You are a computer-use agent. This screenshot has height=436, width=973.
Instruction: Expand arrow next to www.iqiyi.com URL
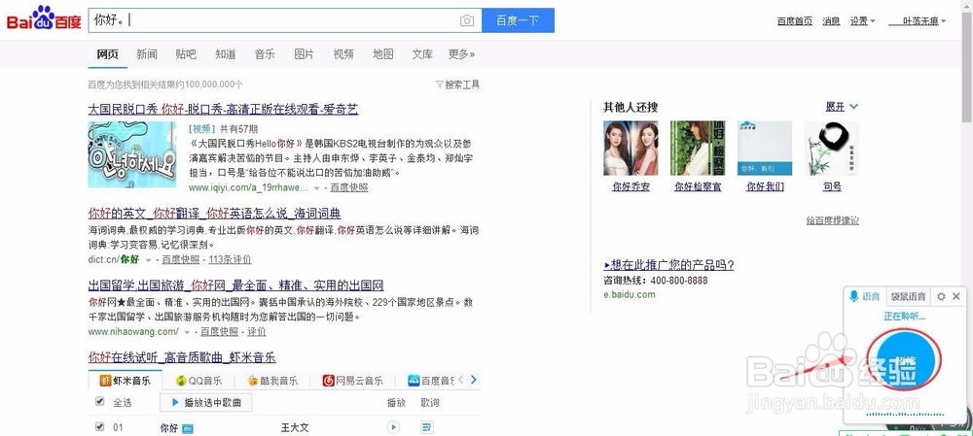316,187
